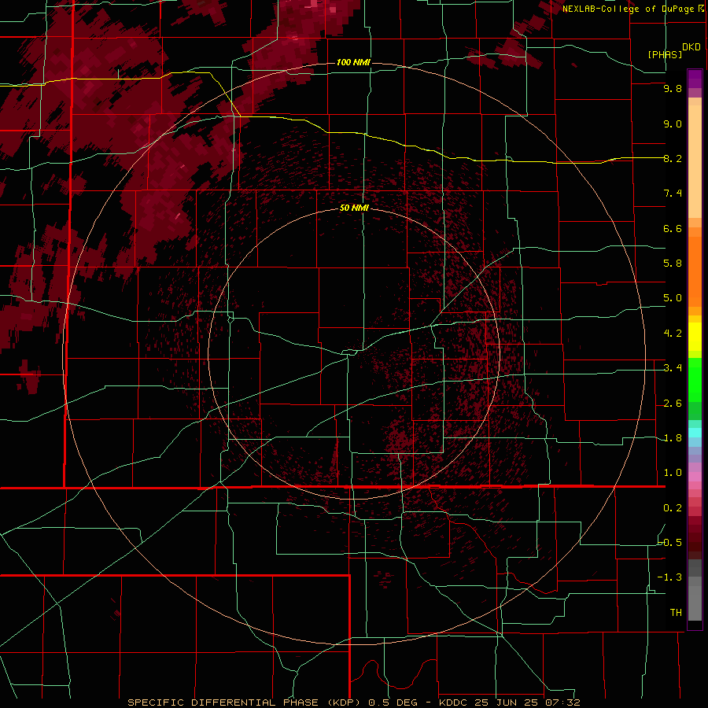Click the cyan segment of color bar
Image resolution: width=708 pixels, height=708 pixels.
click(695, 433)
